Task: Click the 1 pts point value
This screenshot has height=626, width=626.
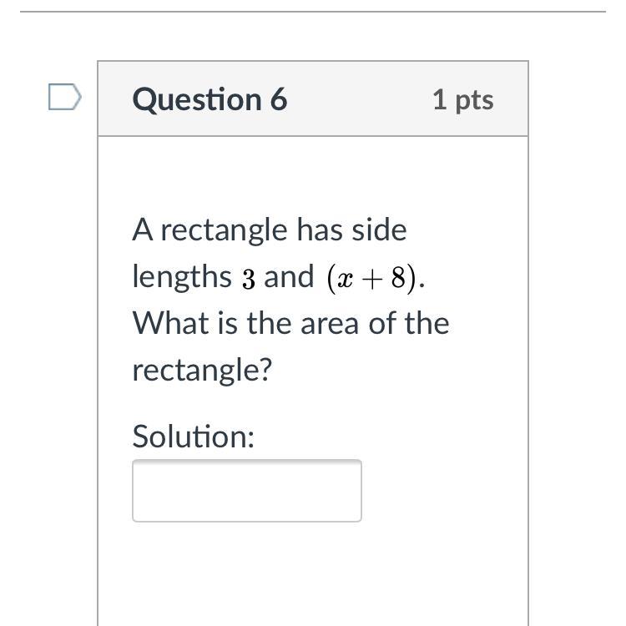Action: tap(462, 99)
